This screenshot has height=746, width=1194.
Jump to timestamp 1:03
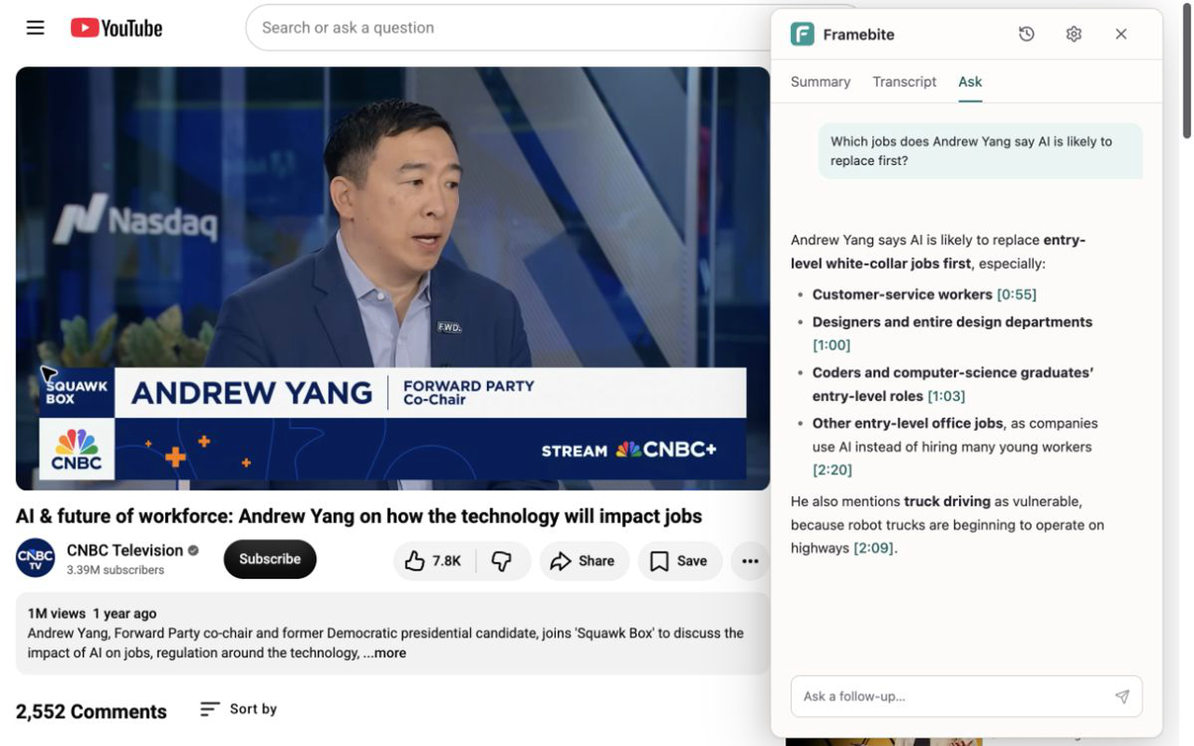click(946, 396)
